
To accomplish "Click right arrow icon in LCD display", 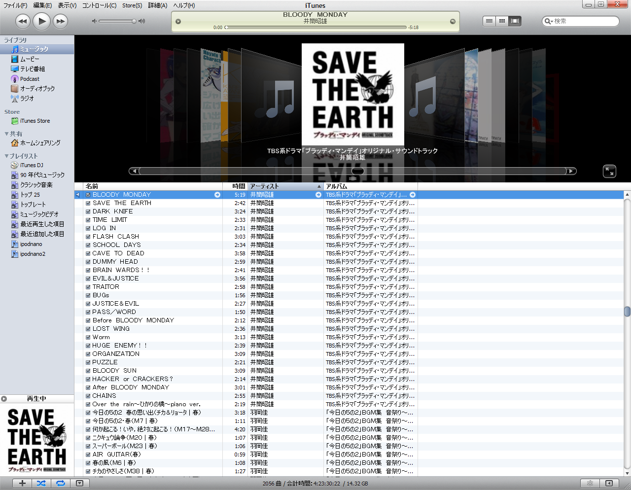I will 453,21.
